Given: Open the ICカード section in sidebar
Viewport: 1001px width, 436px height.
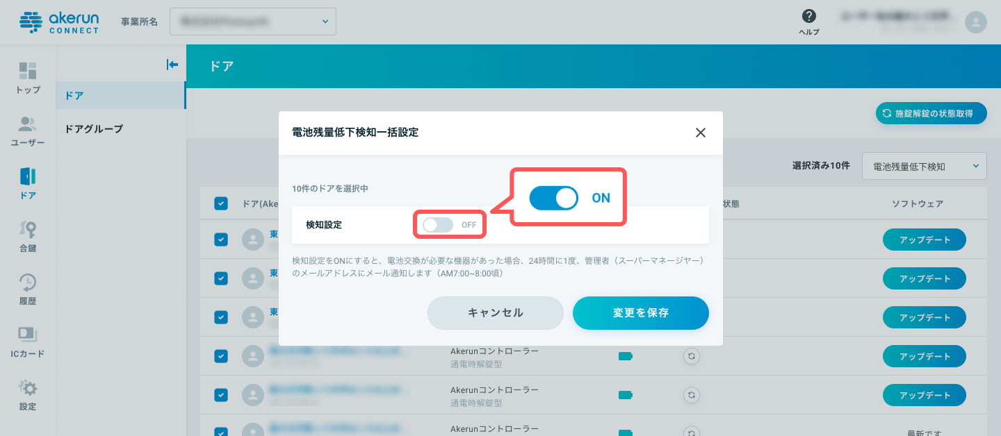Looking at the screenshot, I should click(x=28, y=342).
